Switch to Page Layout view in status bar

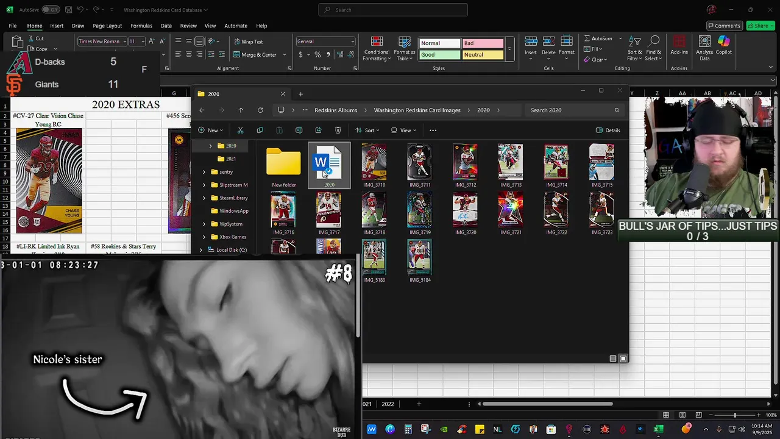click(x=682, y=415)
